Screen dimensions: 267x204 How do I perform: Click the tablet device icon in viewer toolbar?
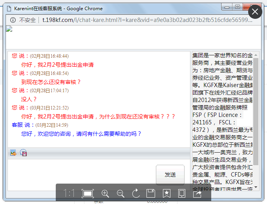(x=182, y=193)
